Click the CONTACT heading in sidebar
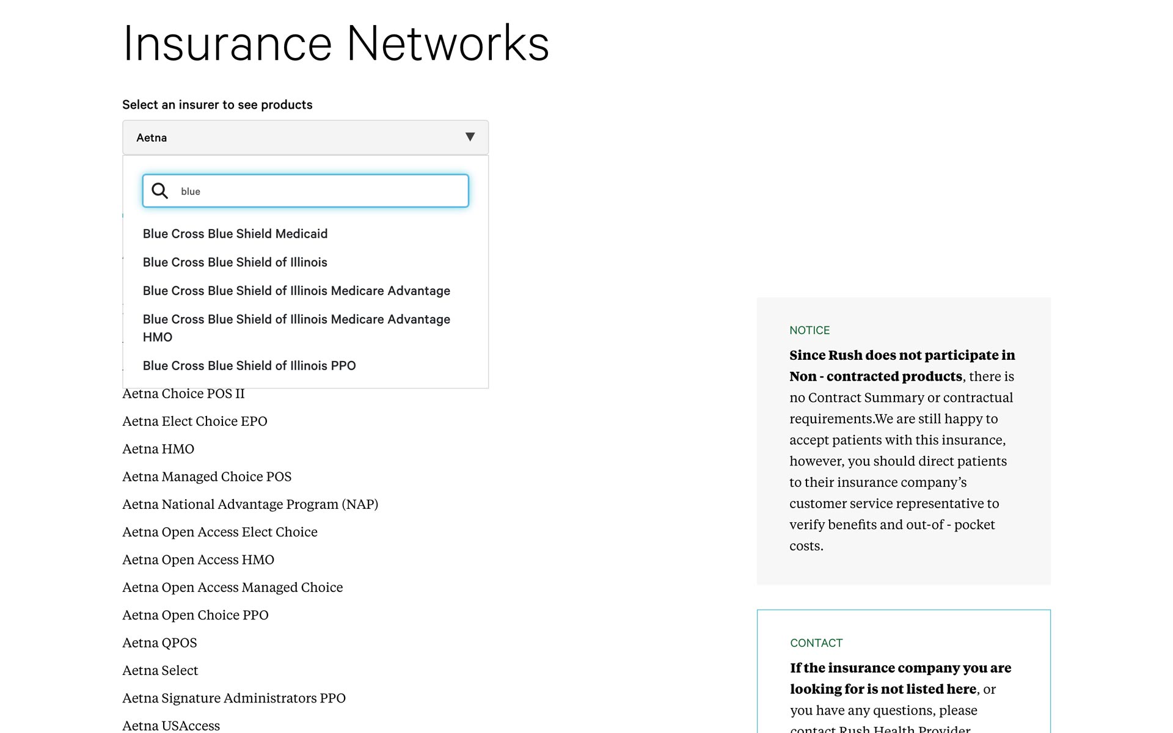 tap(816, 643)
